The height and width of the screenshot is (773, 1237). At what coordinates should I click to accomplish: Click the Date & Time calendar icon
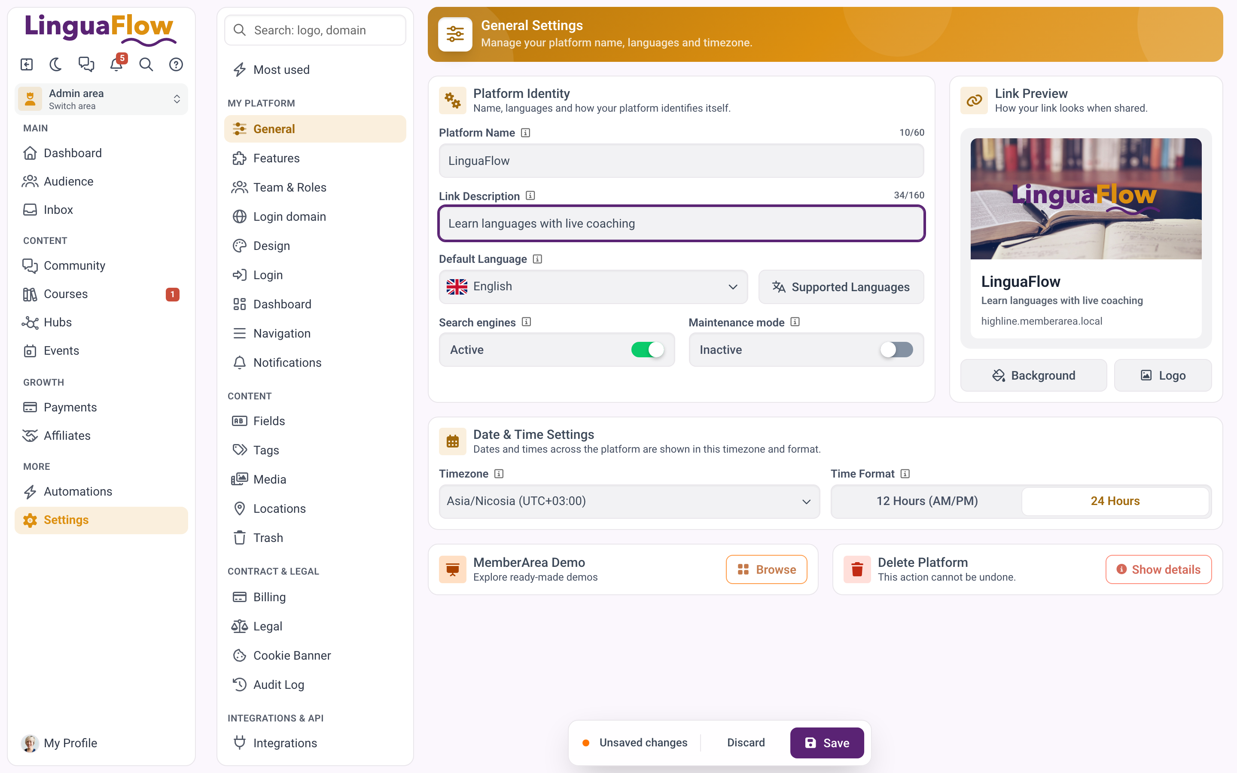coord(452,441)
